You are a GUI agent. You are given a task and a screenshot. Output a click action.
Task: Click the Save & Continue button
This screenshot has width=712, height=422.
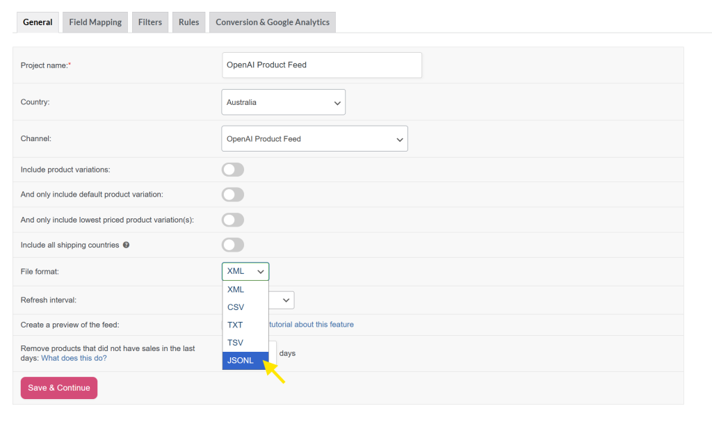(58, 388)
